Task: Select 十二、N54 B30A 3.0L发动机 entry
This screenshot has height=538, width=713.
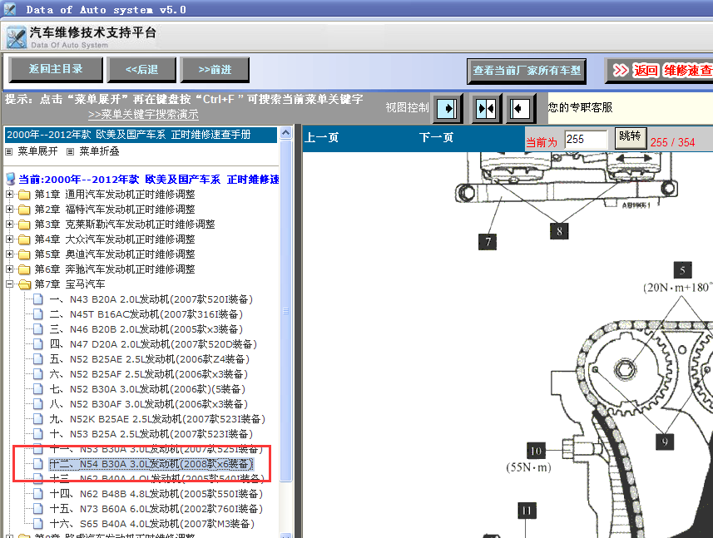Action: coord(151,464)
